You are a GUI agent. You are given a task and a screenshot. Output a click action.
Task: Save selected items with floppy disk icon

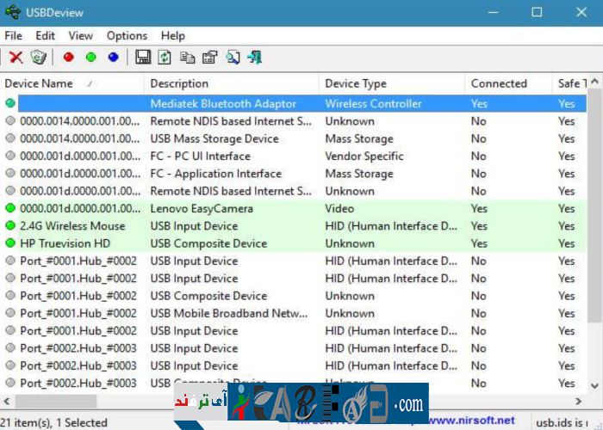tap(143, 58)
